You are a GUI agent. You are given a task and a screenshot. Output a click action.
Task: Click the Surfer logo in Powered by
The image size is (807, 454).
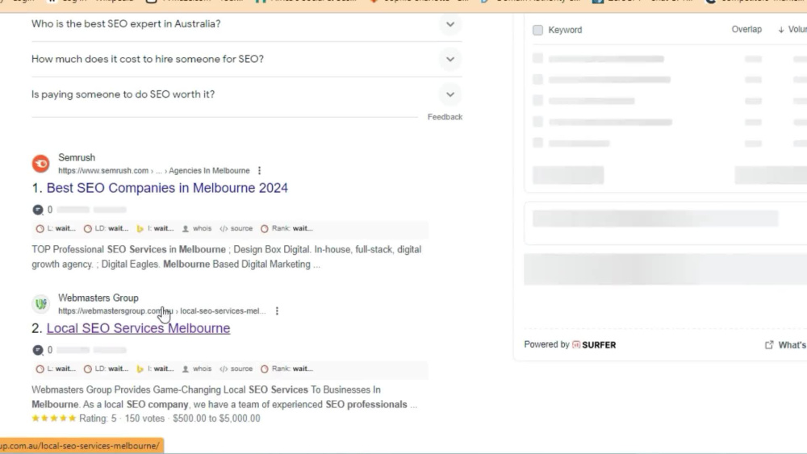[594, 345]
